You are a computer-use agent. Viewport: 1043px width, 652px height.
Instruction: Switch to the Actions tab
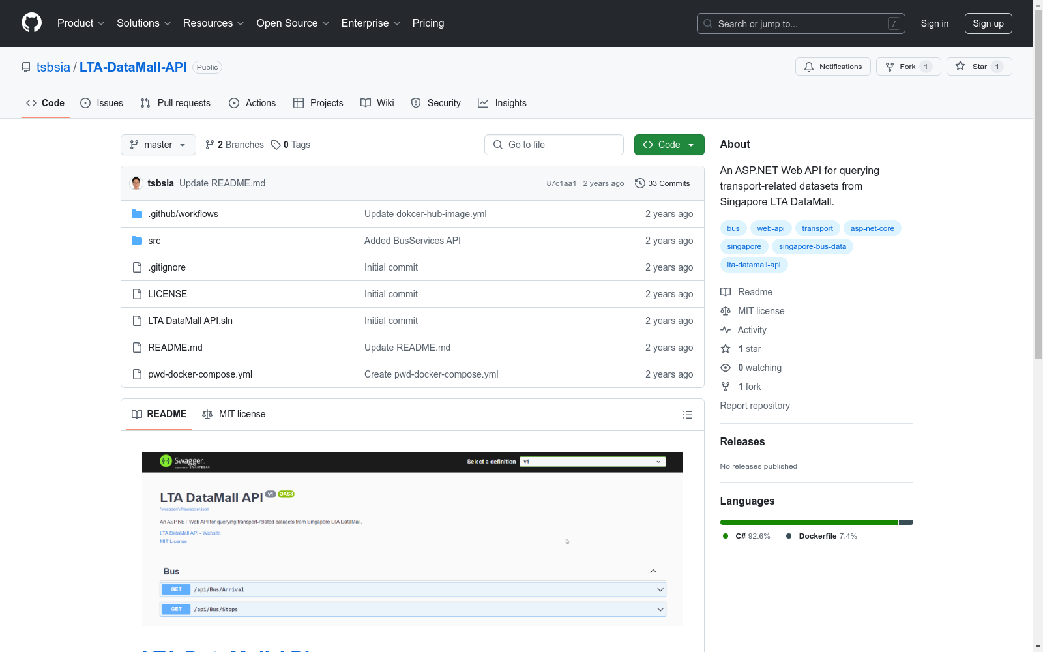click(x=252, y=103)
